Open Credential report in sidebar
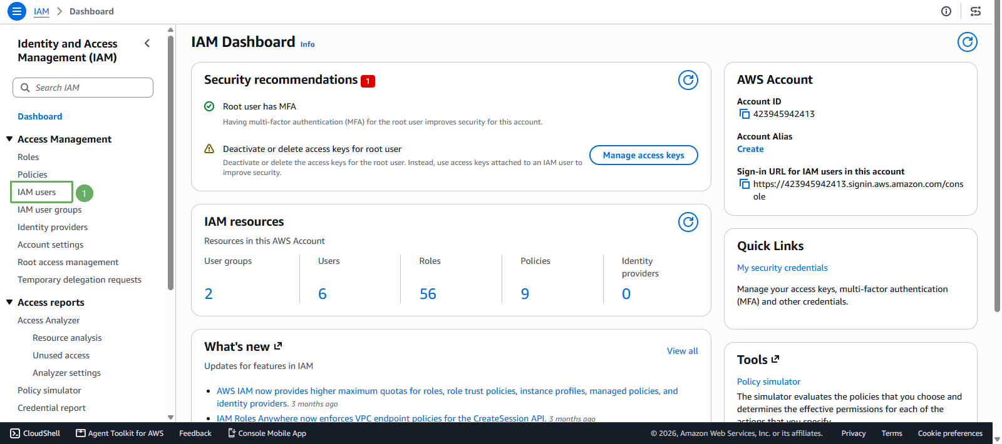Viewport: 1002px width, 444px height. [51, 408]
